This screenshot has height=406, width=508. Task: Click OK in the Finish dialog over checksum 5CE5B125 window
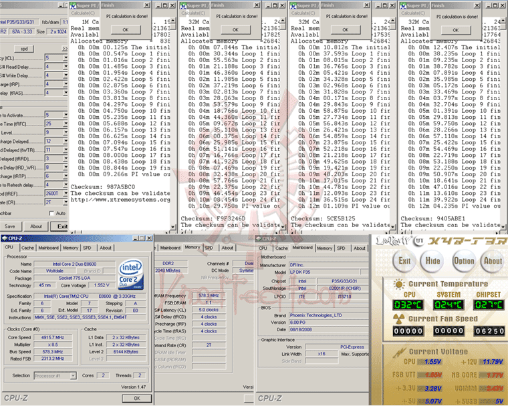[346, 30]
